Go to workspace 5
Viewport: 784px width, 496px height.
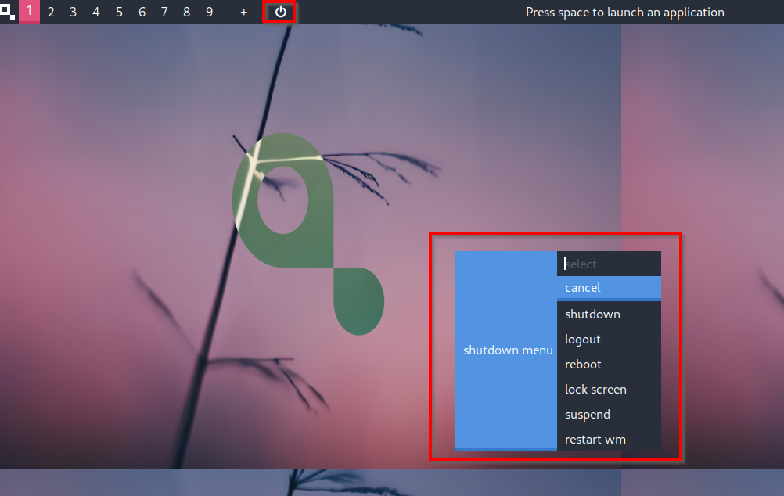coord(119,12)
